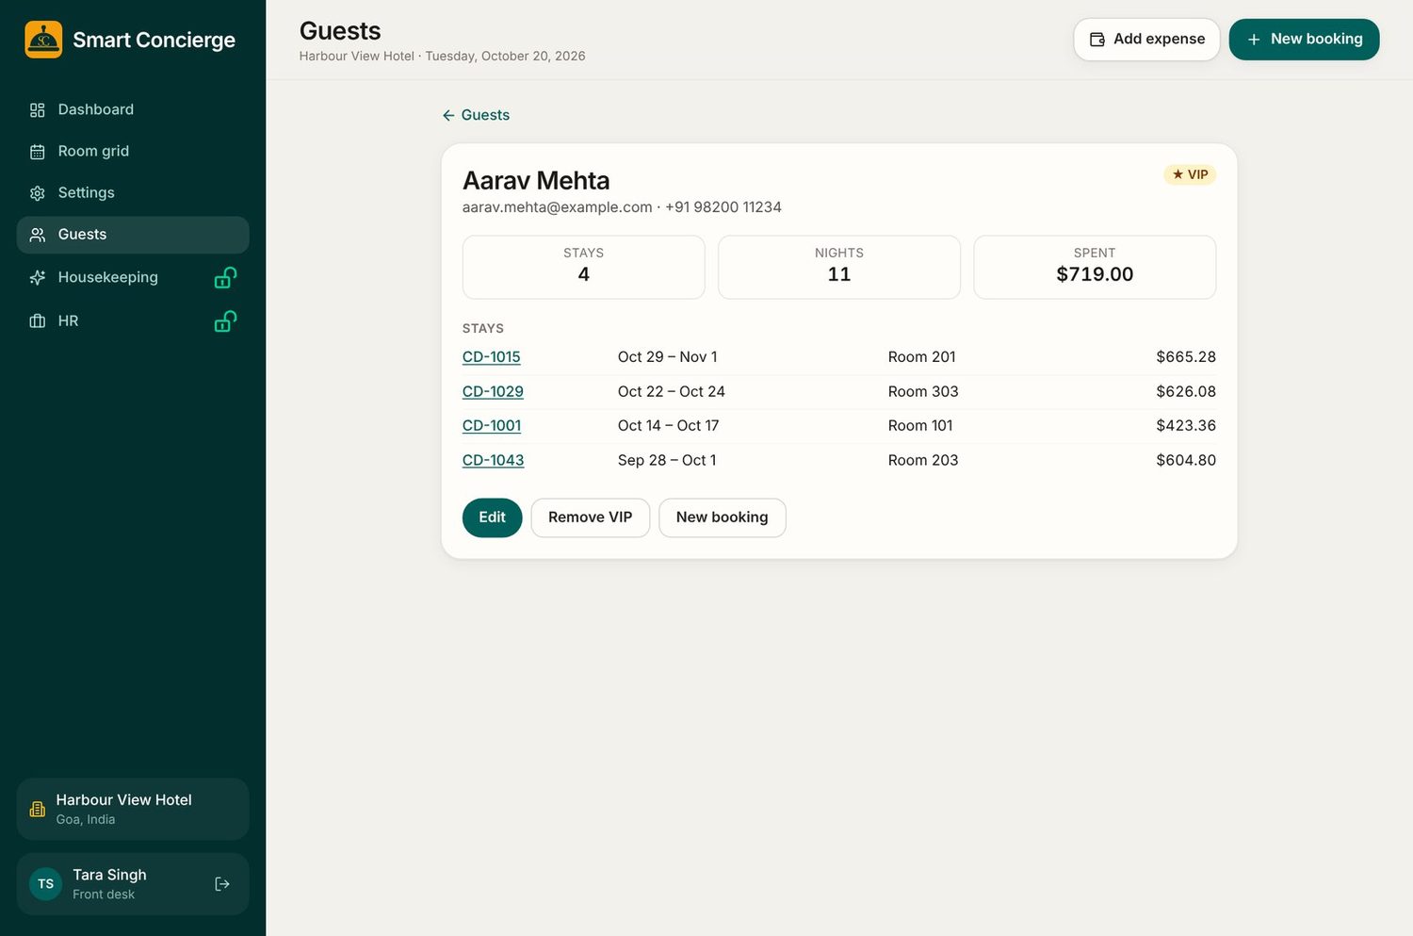Click the back arrow beside Guests
The height and width of the screenshot is (936, 1413).
tap(448, 115)
